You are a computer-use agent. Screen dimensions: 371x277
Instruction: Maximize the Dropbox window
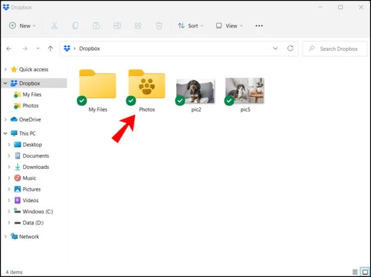[340, 8]
